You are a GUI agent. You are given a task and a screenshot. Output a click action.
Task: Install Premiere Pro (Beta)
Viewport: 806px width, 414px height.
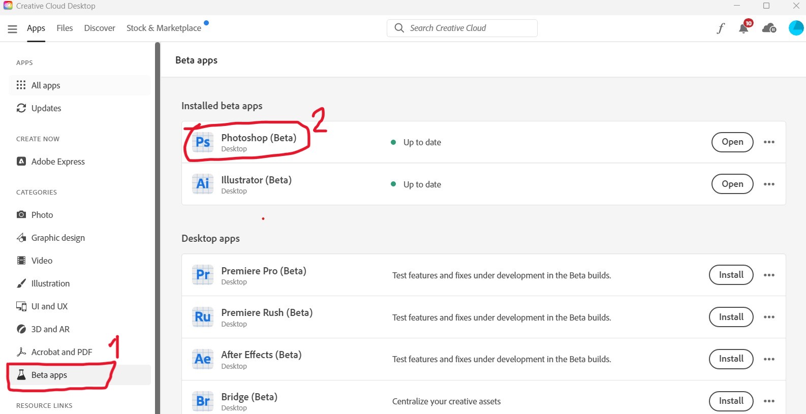pos(731,275)
